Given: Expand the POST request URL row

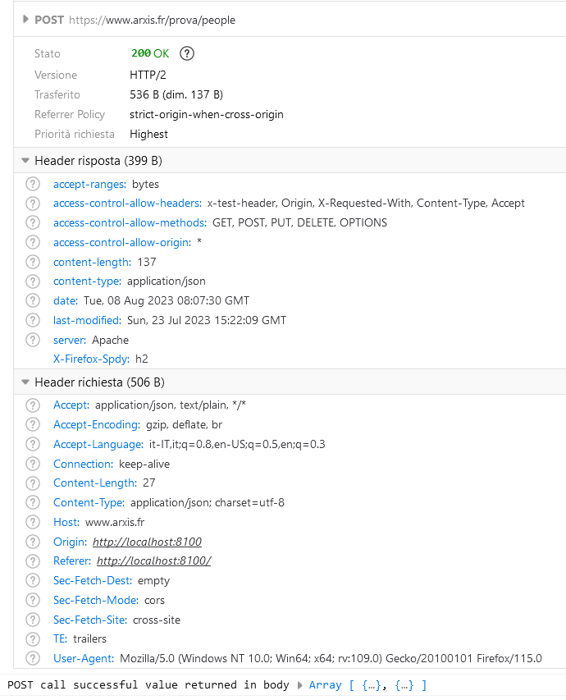Looking at the screenshot, I should click(x=25, y=20).
